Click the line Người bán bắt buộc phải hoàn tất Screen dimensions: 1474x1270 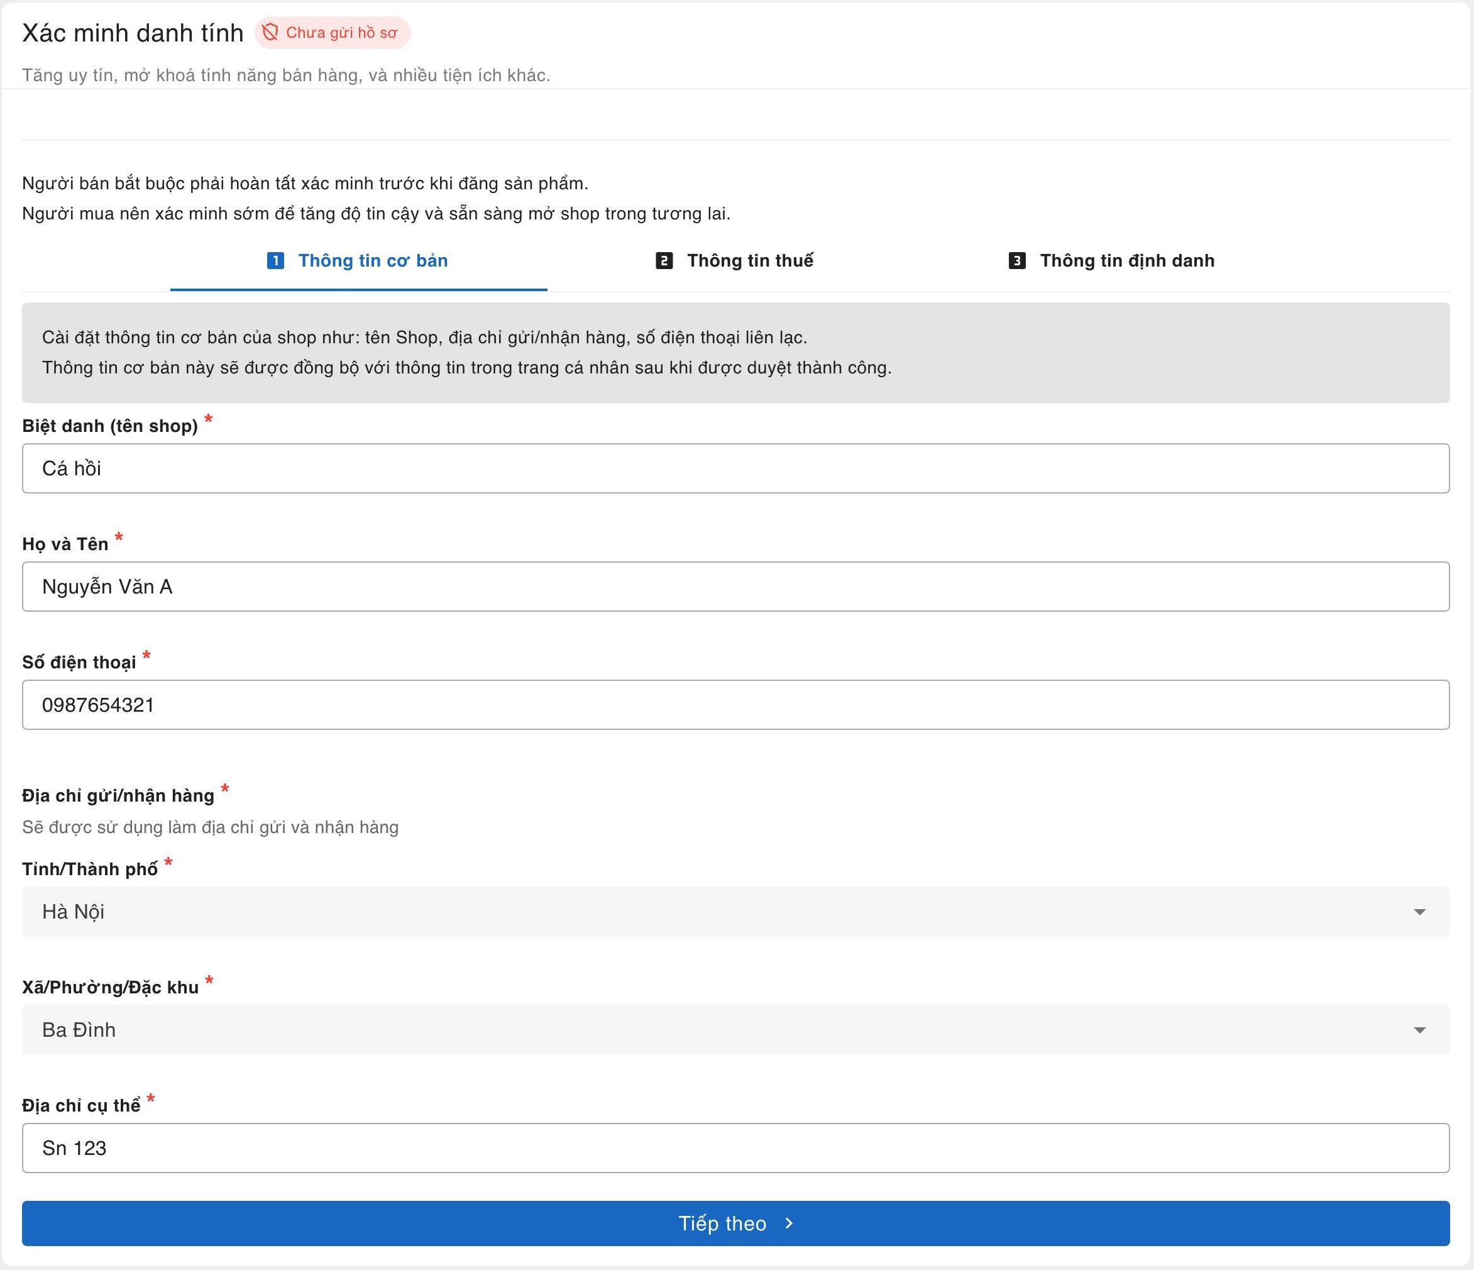[305, 184]
